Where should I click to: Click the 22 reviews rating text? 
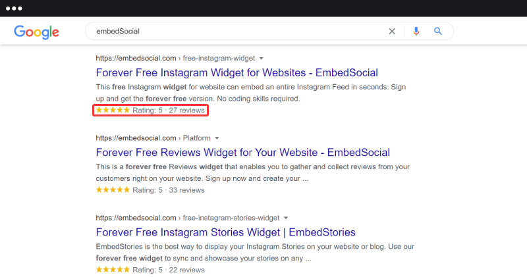(186, 270)
